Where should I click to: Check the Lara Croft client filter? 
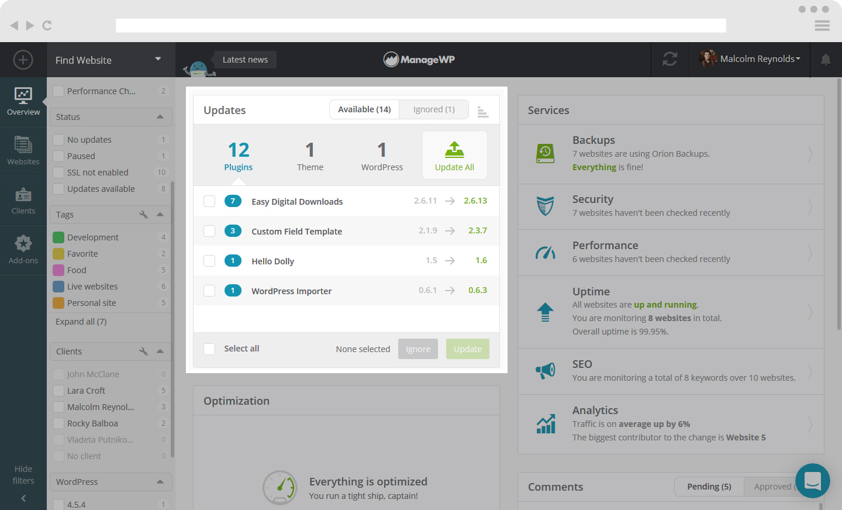(58, 391)
